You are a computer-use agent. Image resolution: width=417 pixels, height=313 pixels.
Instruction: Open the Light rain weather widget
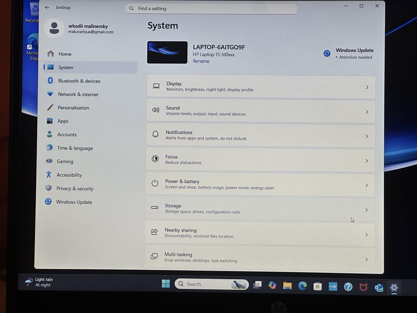[x=39, y=282]
